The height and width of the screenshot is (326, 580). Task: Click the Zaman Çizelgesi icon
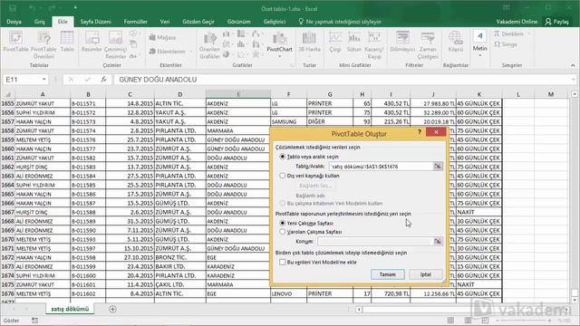[x=428, y=45]
